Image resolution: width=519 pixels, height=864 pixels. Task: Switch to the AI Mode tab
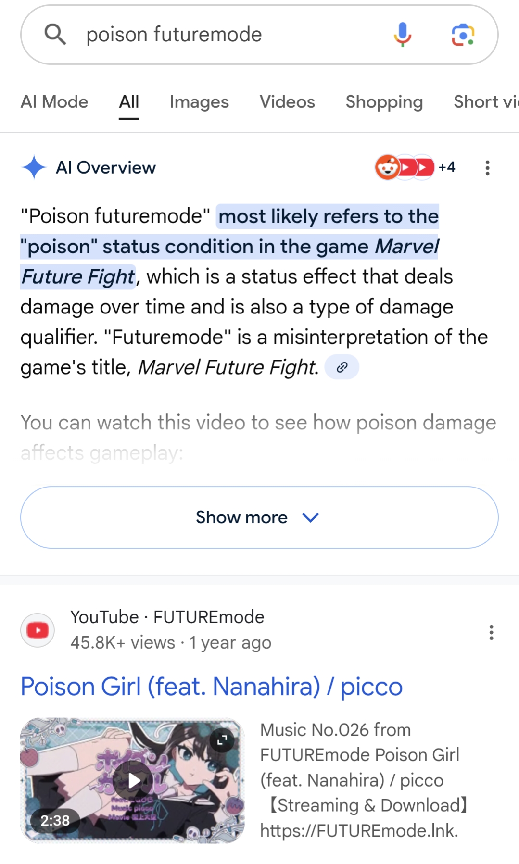54,102
